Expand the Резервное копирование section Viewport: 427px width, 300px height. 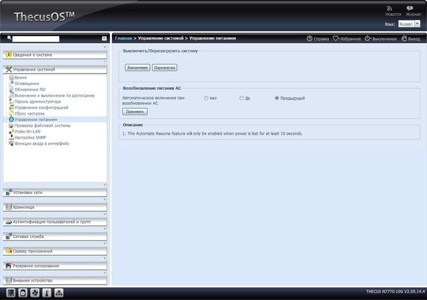click(55, 266)
